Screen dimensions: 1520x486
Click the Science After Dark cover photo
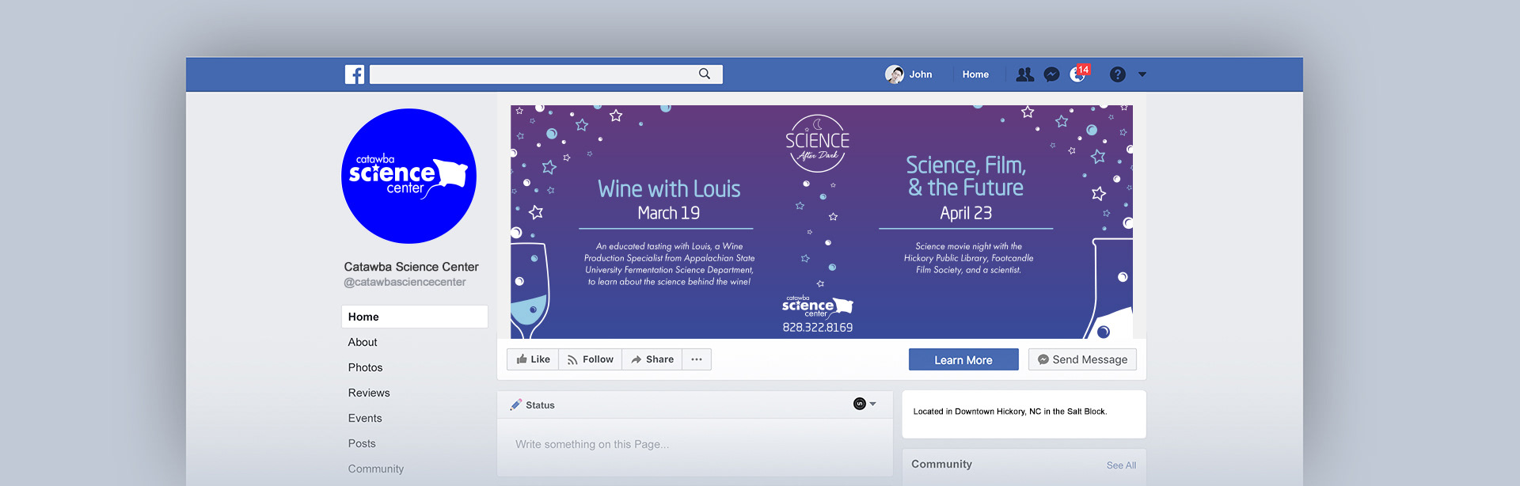(x=821, y=222)
